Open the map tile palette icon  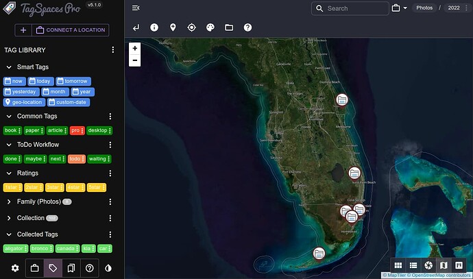[x=210, y=27]
